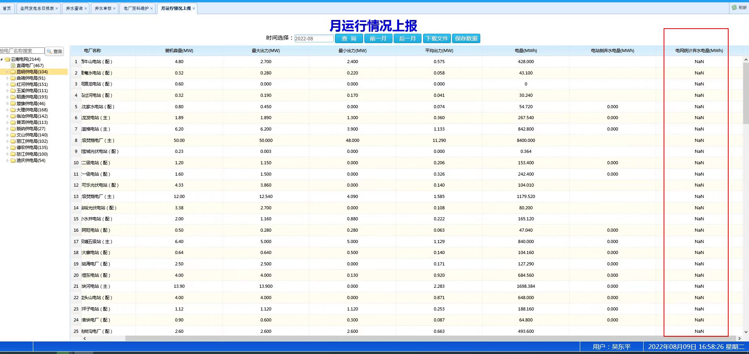The image size is (749, 354).
Task: Close the 弃水查询 tab
Action: coord(86,9)
